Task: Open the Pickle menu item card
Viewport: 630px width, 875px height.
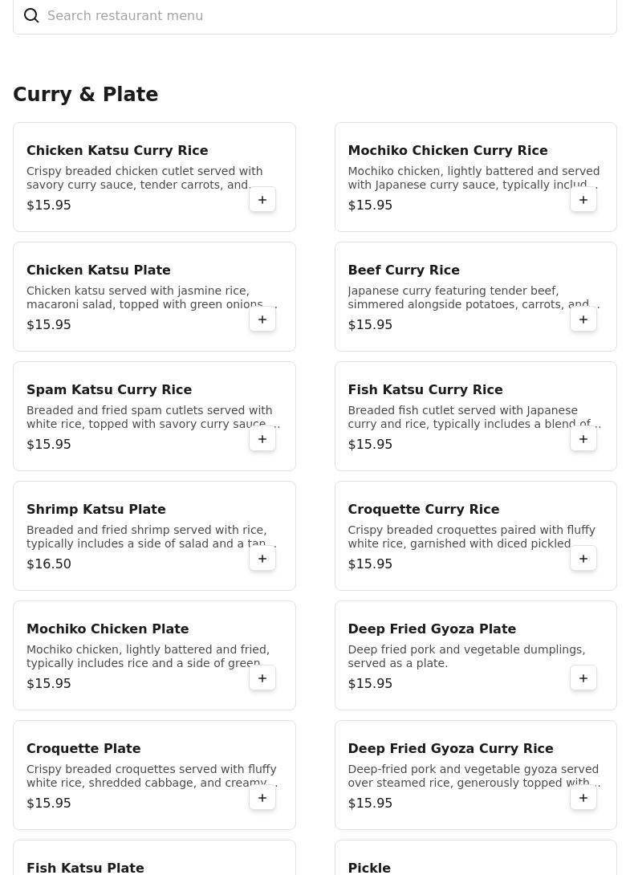Action: (475, 857)
